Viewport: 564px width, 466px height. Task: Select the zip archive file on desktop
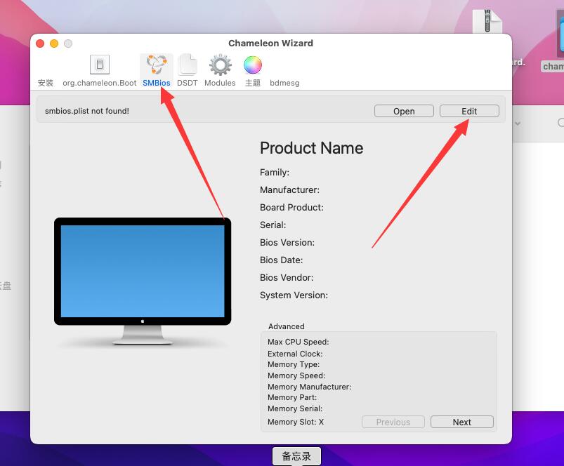(487, 23)
